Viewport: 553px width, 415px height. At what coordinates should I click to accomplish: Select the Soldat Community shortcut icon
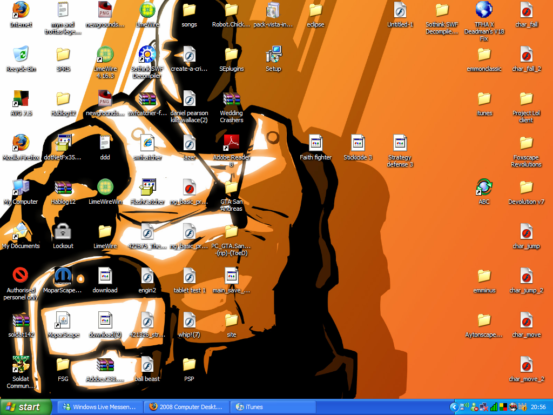click(21, 365)
